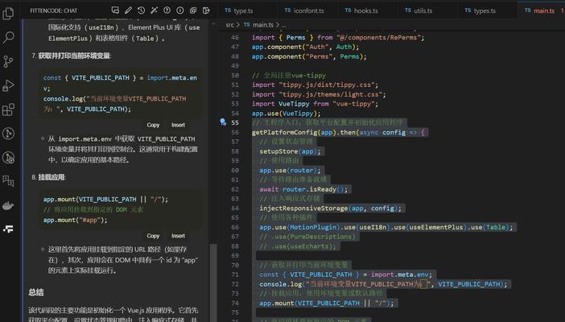
Task: Click "@/components/RePerms" import path on line 46
Action: [x=379, y=37]
